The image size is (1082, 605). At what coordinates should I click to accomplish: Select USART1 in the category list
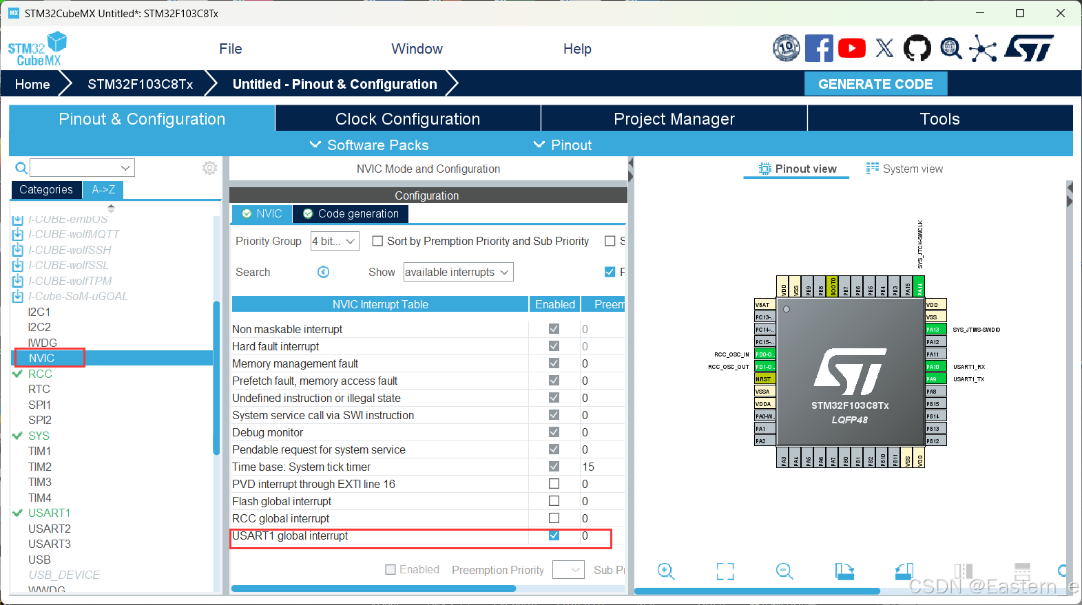(x=49, y=513)
